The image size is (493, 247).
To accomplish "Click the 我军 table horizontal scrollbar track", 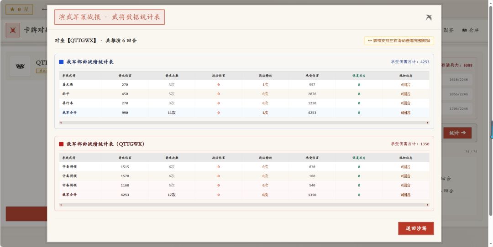I will [x=244, y=123].
